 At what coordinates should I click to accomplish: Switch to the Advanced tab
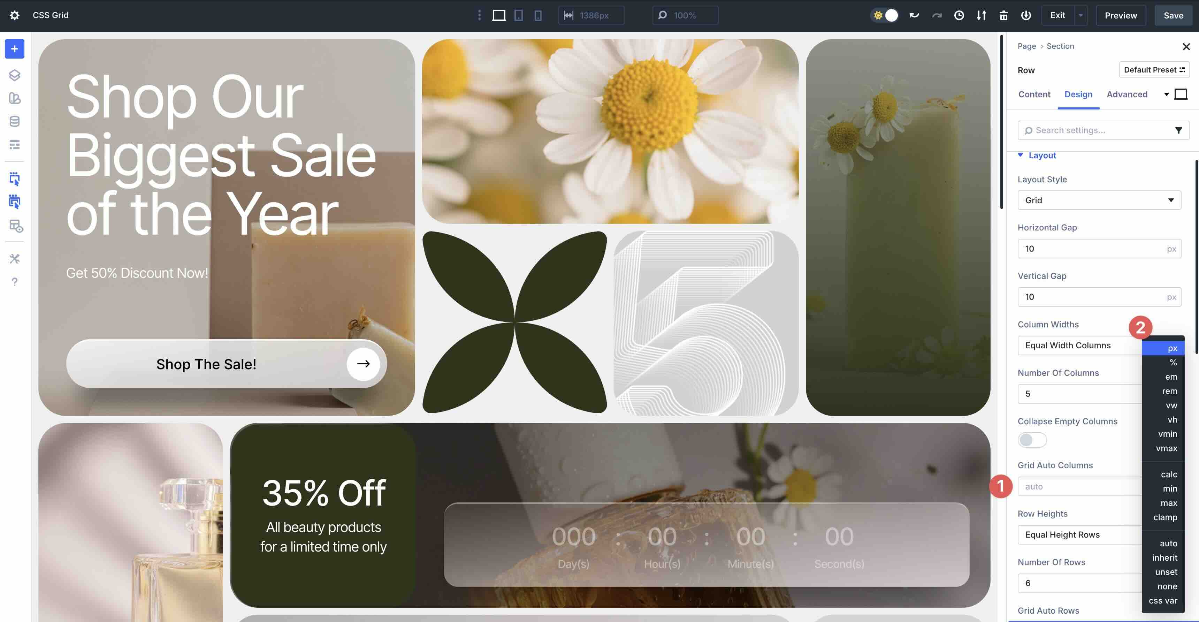tap(1127, 94)
